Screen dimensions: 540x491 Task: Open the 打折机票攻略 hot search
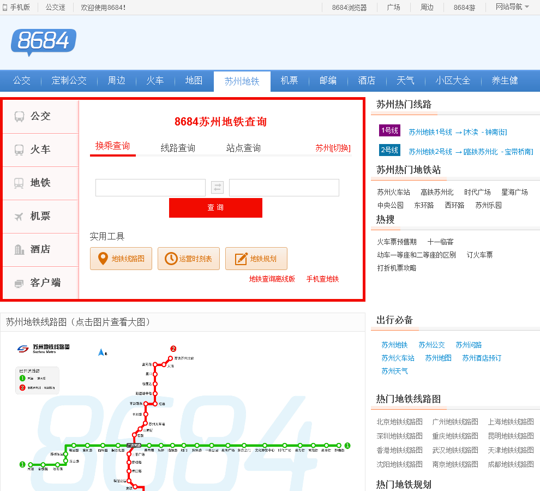click(x=397, y=268)
